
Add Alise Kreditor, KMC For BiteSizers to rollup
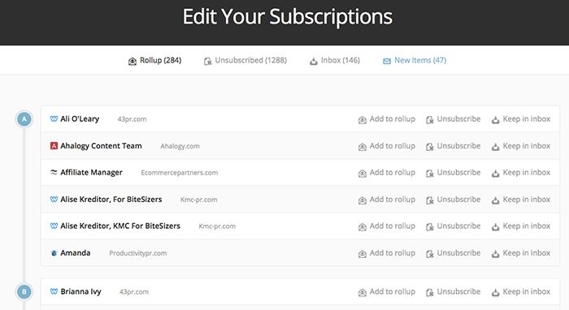point(387,226)
